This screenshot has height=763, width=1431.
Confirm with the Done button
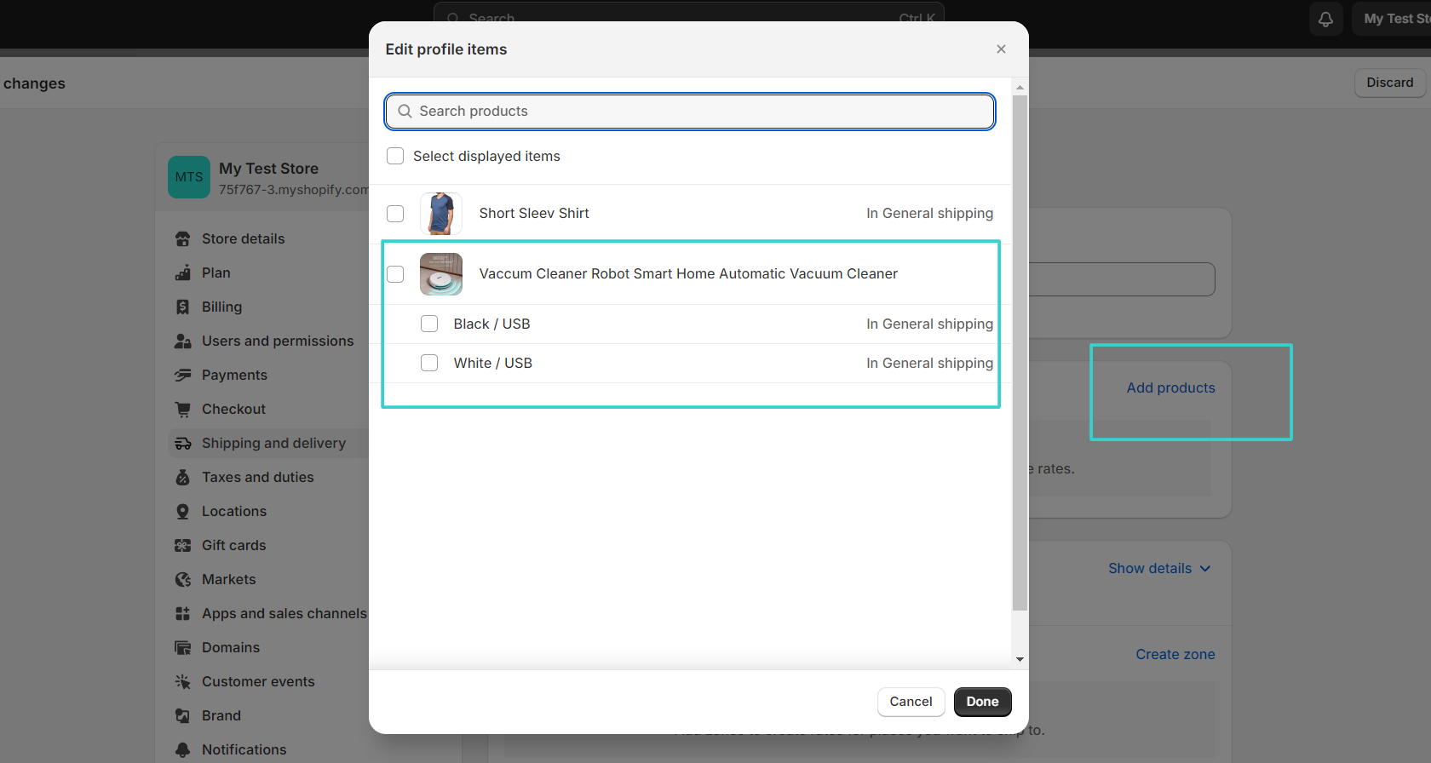tap(982, 702)
